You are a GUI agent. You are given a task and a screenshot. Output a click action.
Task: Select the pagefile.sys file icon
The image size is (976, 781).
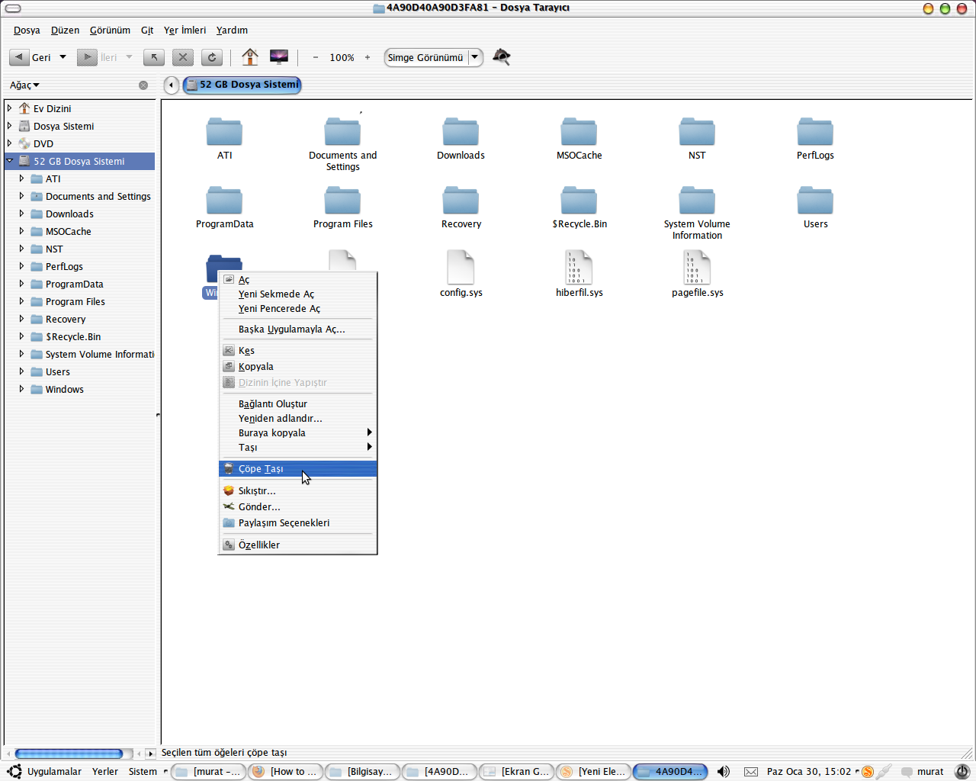tap(697, 268)
